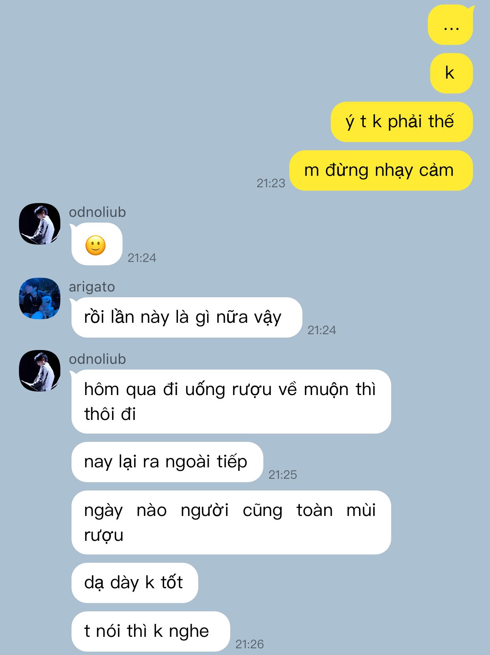This screenshot has height=655, width=490.
Task: Tap the 21:26 timestamp at the bottom
Action: (x=249, y=644)
